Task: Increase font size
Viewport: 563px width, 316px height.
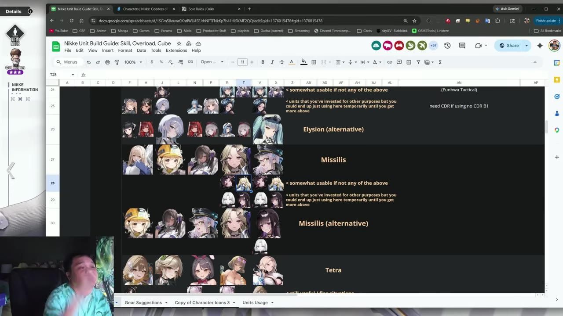Action: coord(252,62)
